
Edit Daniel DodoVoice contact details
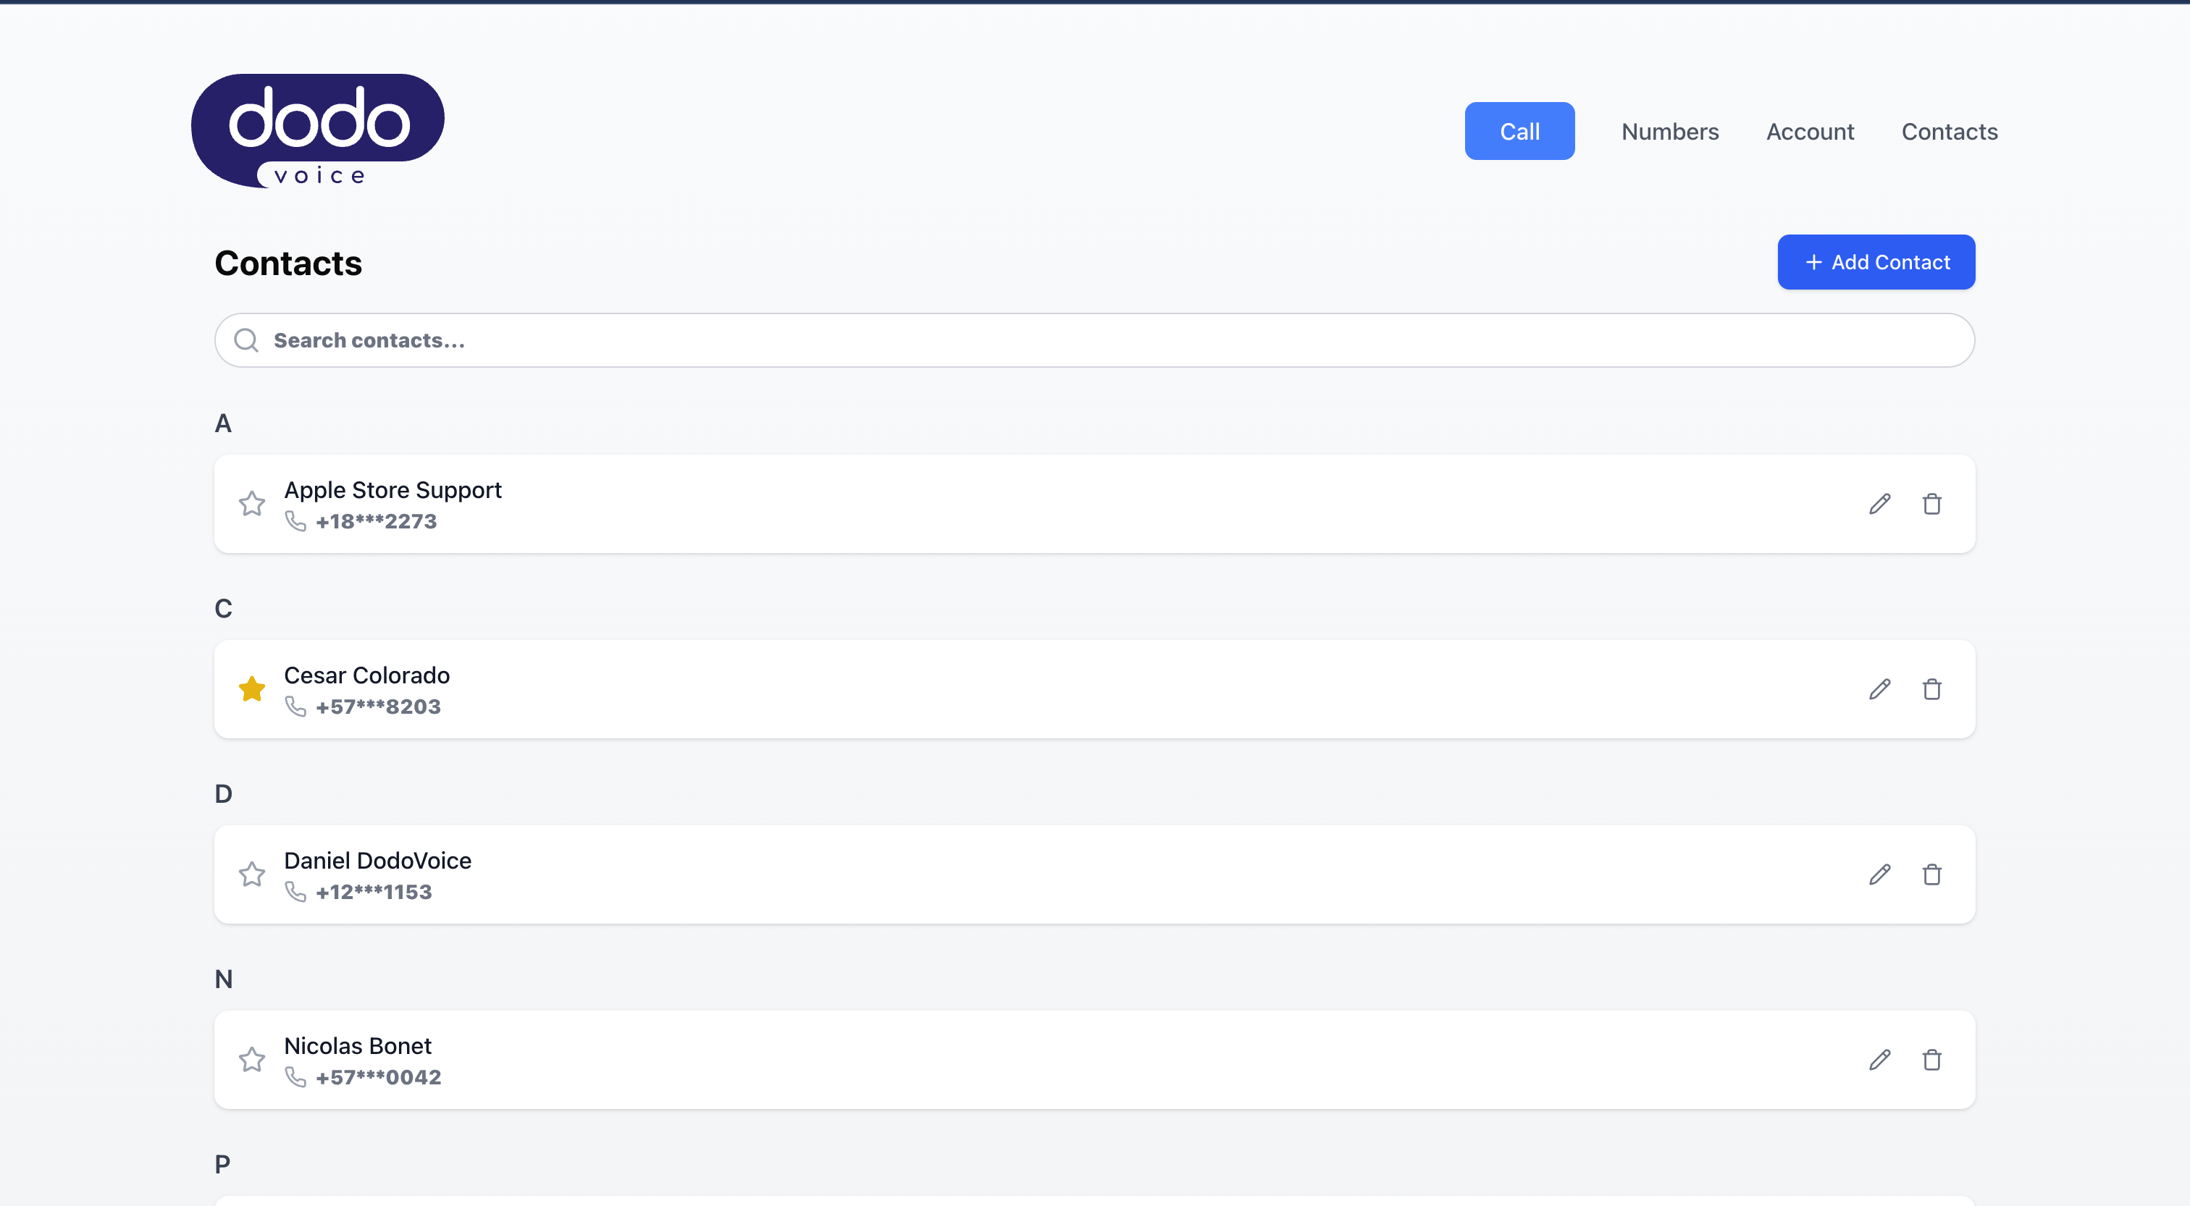(x=1880, y=874)
